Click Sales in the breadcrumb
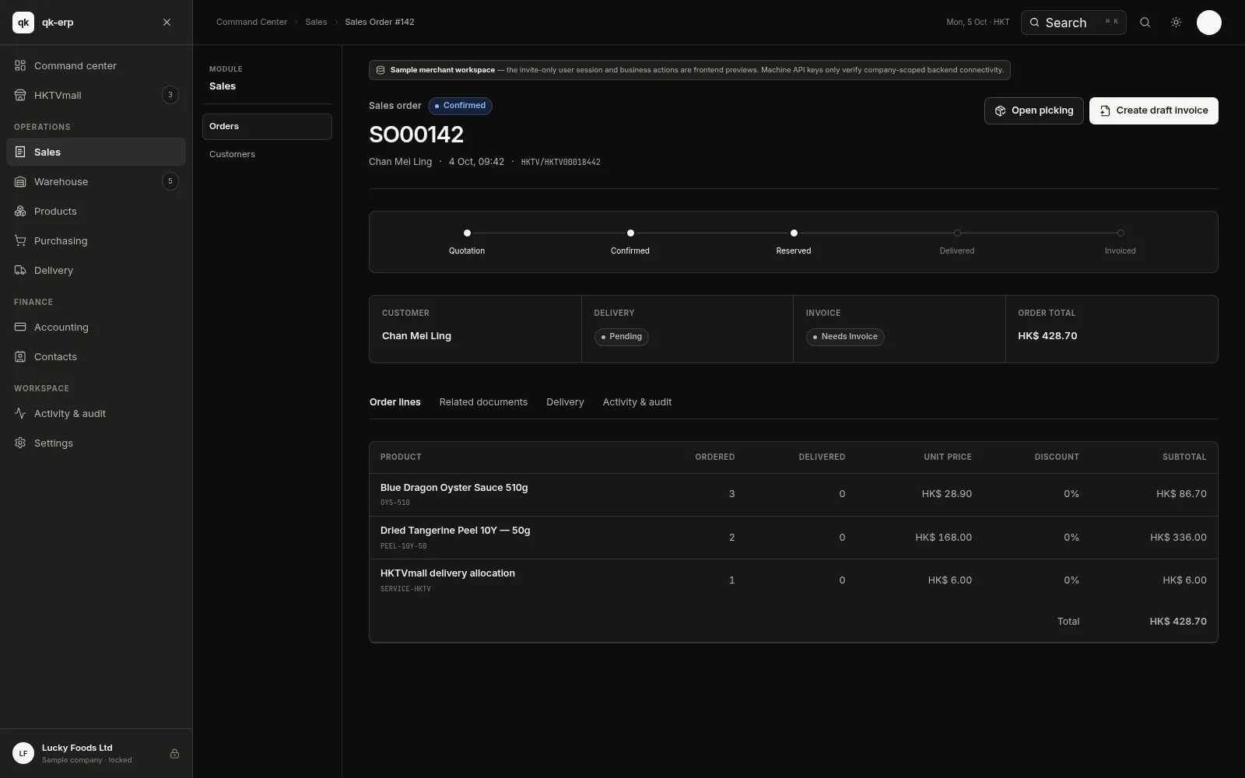The image size is (1245, 778). pos(316,22)
